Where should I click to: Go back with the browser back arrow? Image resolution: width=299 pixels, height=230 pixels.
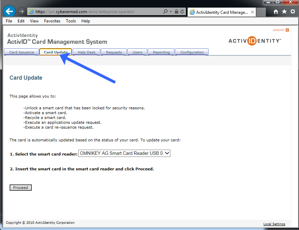[x=9, y=11]
